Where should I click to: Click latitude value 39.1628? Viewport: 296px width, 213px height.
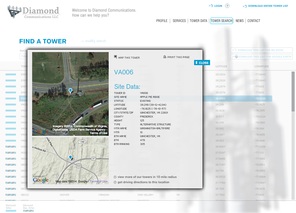[x=220, y=111]
